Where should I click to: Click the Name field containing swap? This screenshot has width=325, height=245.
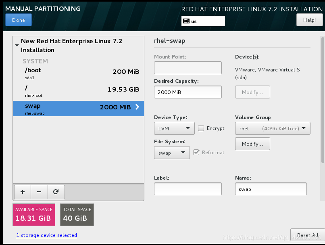pyautogui.click(x=271, y=189)
